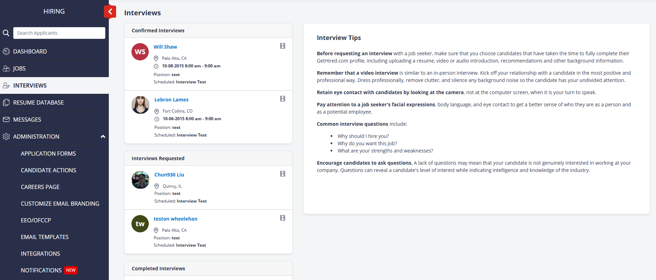Image resolution: width=656 pixels, height=280 pixels.
Task: Open video icon for Chun930 Liu
Action: click(283, 174)
